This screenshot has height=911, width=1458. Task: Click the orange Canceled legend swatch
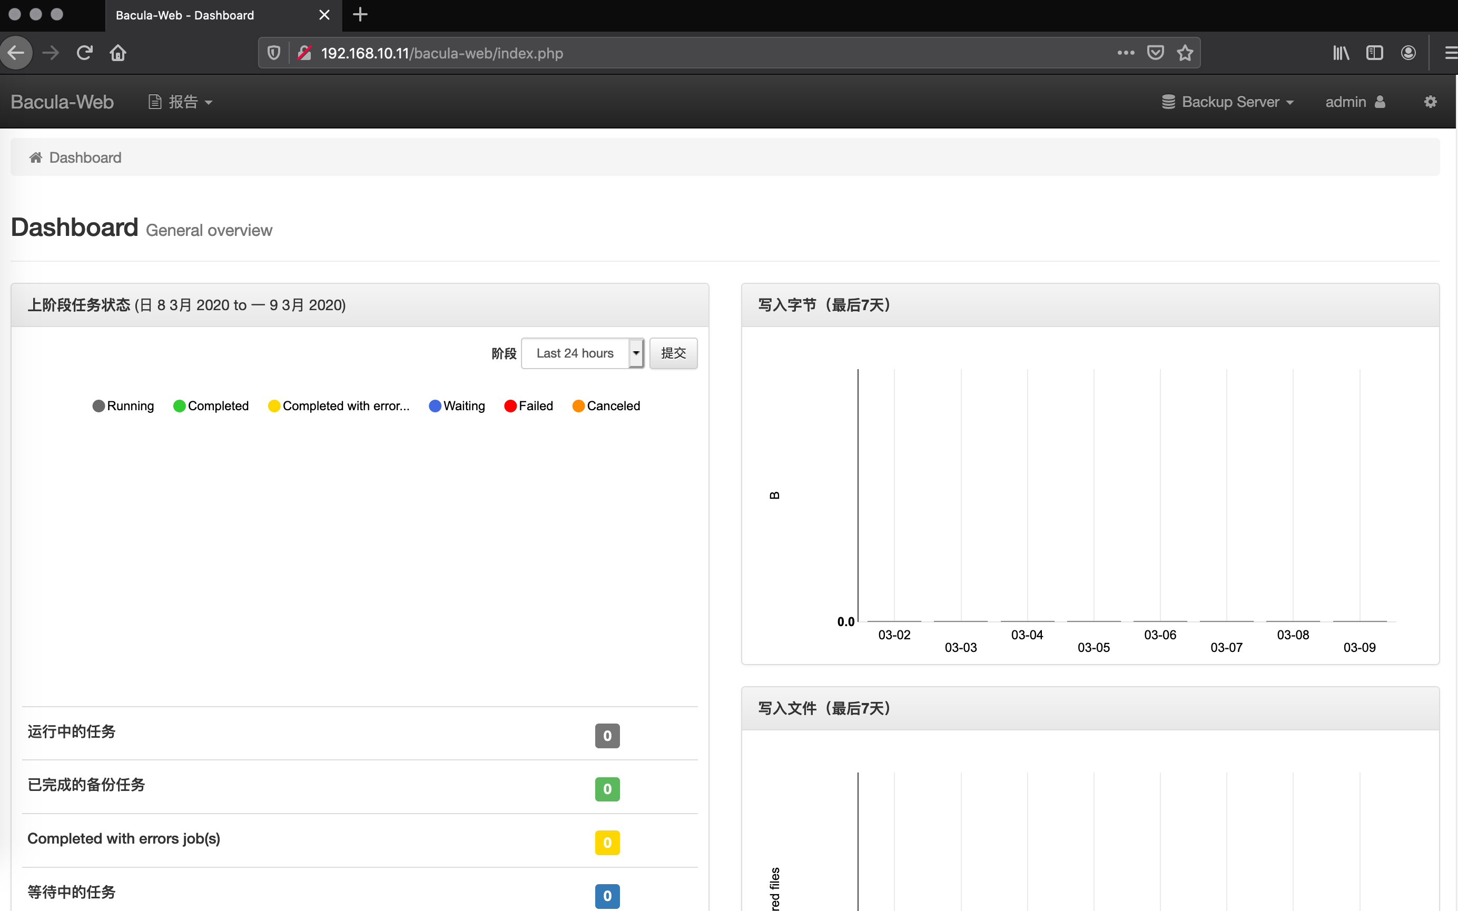click(x=578, y=405)
